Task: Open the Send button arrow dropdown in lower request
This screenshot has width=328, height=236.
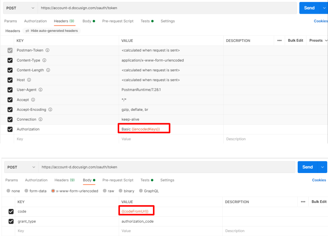Action: (323, 167)
